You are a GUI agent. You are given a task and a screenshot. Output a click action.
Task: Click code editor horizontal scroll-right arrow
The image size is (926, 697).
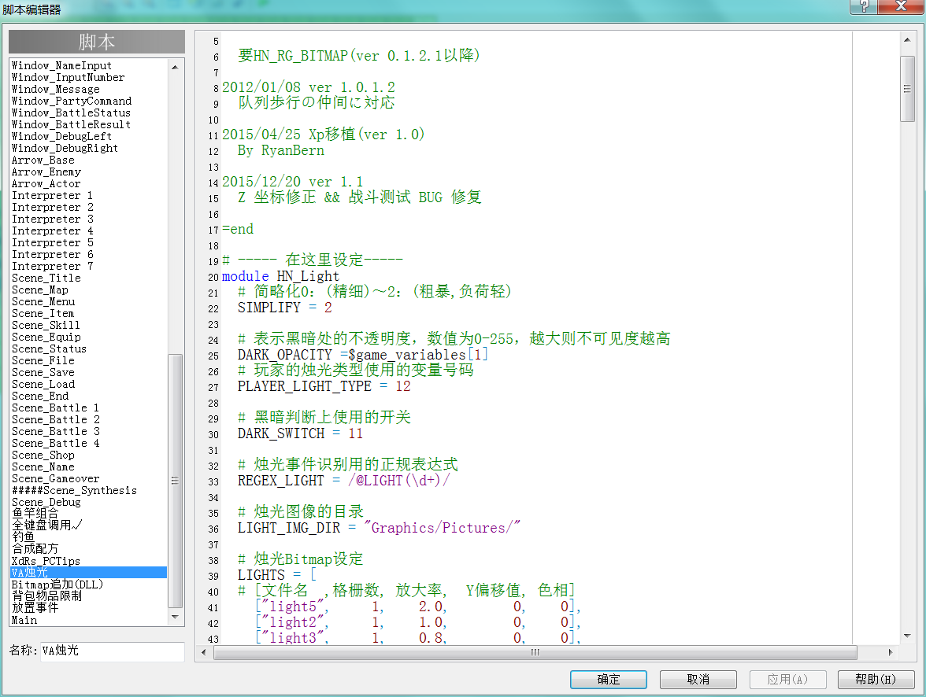tap(891, 652)
